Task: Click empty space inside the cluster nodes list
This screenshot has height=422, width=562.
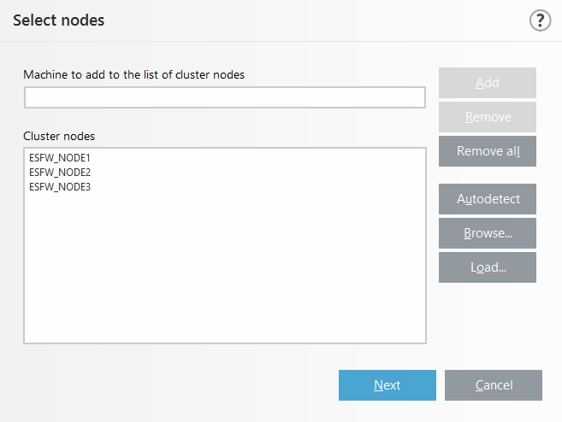Action: click(x=224, y=273)
